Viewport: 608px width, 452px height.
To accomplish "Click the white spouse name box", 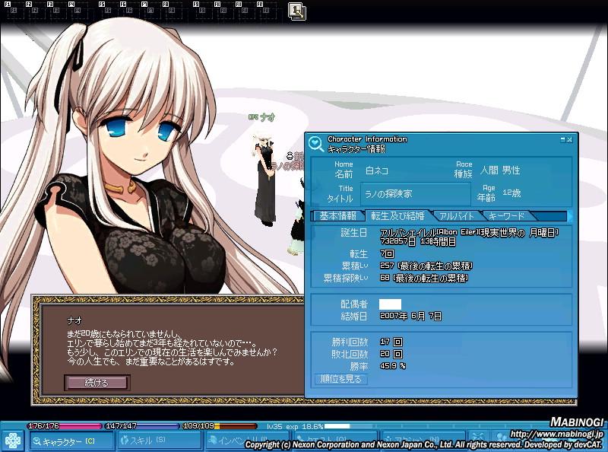I will tap(390, 304).
